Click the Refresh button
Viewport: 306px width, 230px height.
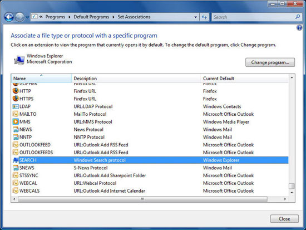coord(204,17)
